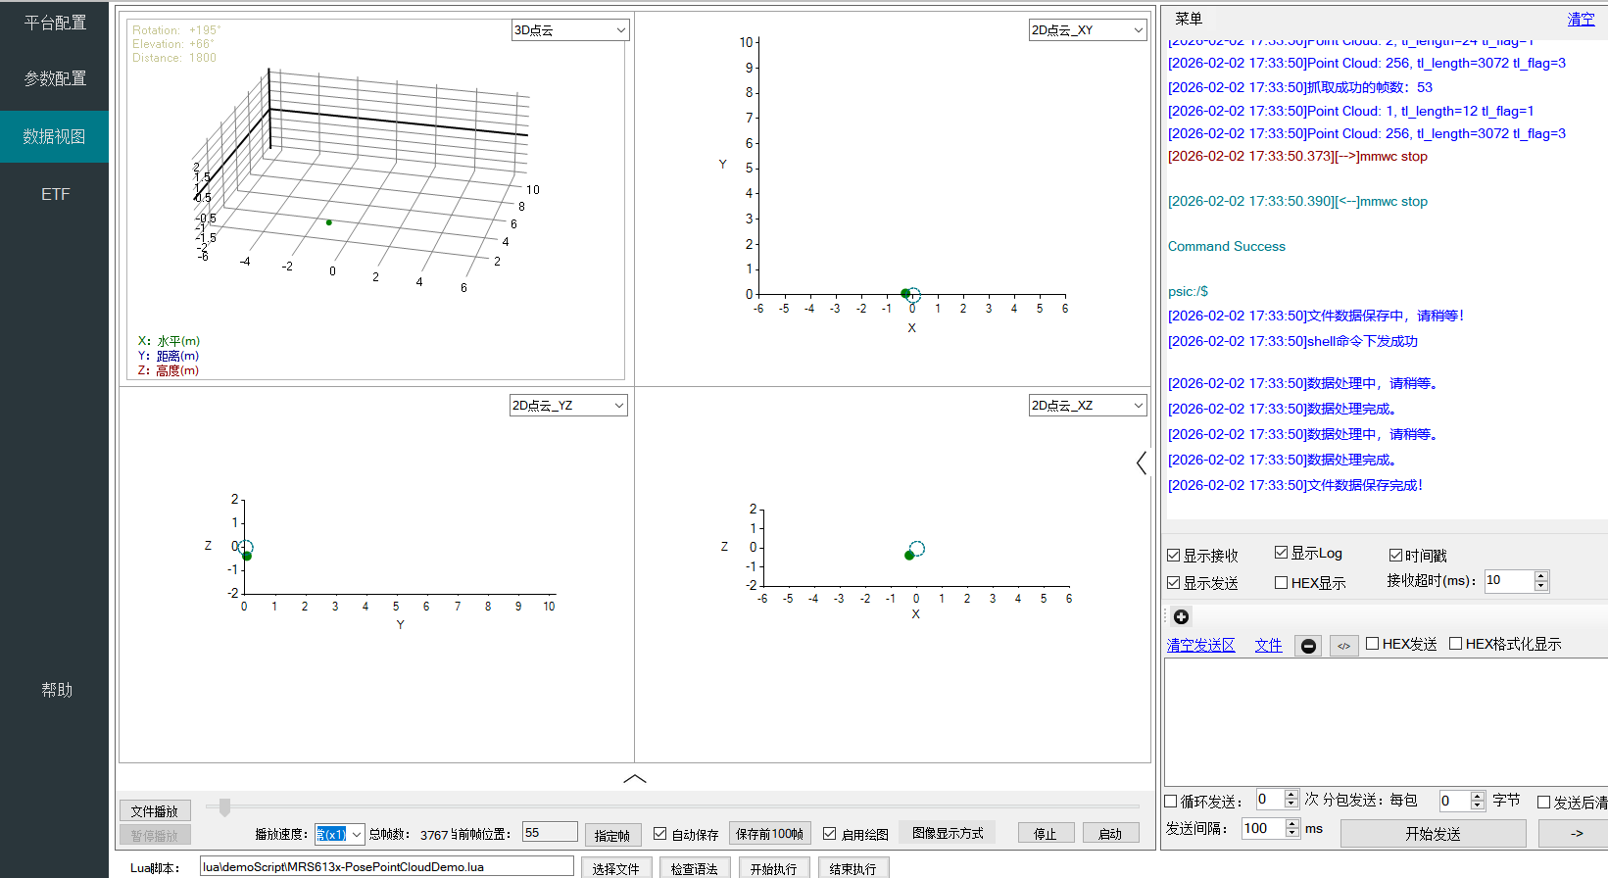Decrease the 接收超时 value with down arrow
The width and height of the screenshot is (1608, 878).
click(1541, 586)
